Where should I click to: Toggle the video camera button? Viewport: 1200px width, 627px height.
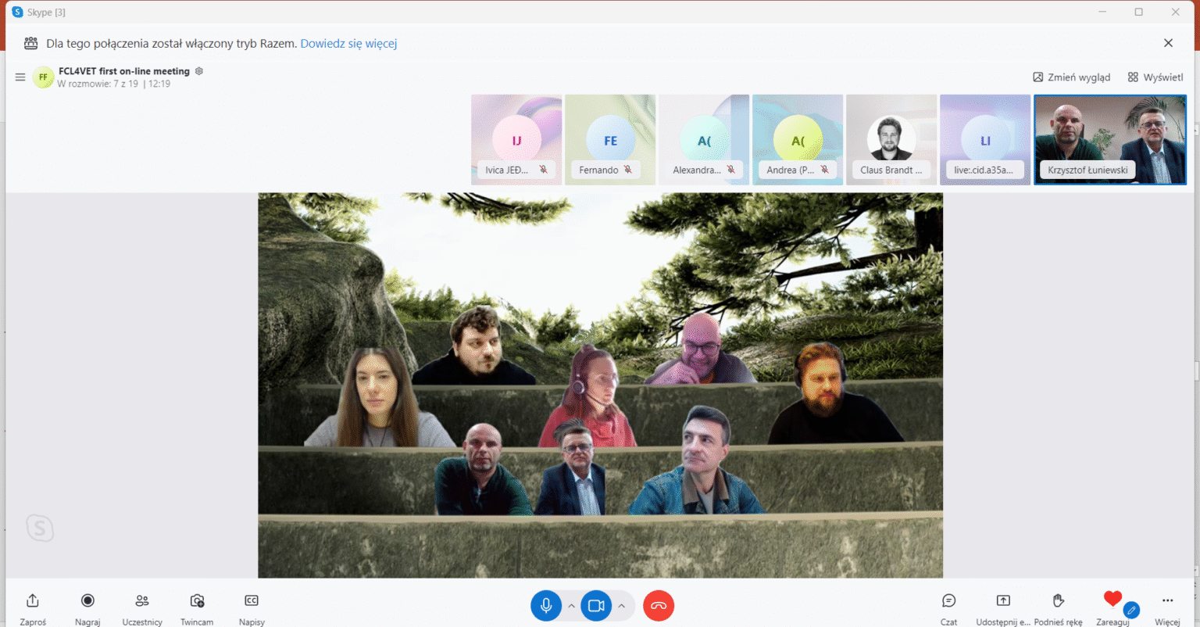click(x=596, y=606)
